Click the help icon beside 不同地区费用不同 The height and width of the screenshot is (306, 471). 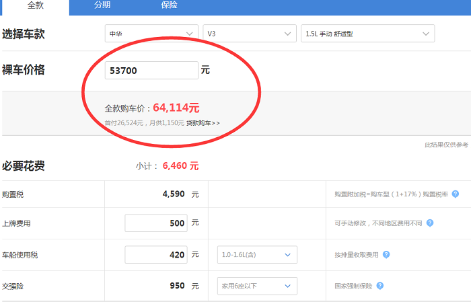click(430, 223)
